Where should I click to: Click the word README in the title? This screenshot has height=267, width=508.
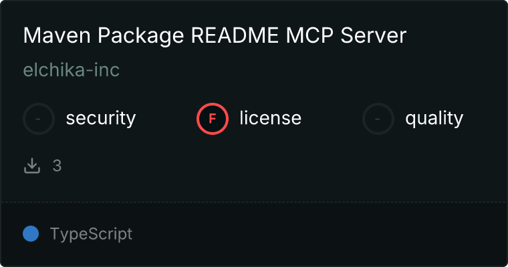(235, 35)
